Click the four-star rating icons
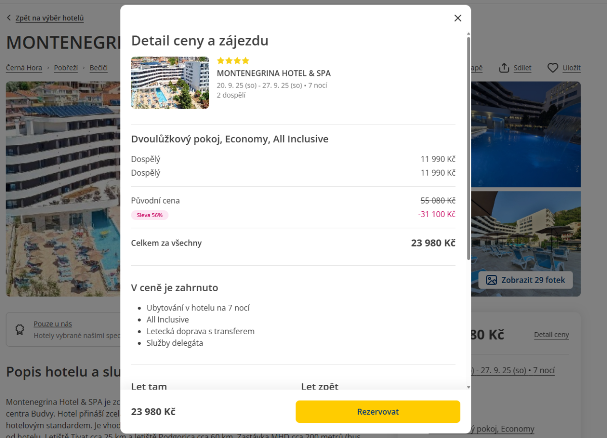 233,61
